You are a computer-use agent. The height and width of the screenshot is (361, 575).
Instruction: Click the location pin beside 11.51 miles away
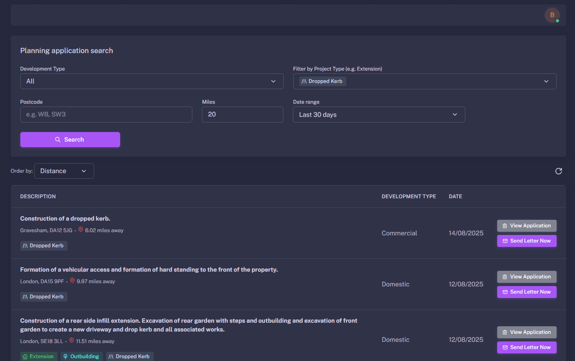tap(72, 341)
